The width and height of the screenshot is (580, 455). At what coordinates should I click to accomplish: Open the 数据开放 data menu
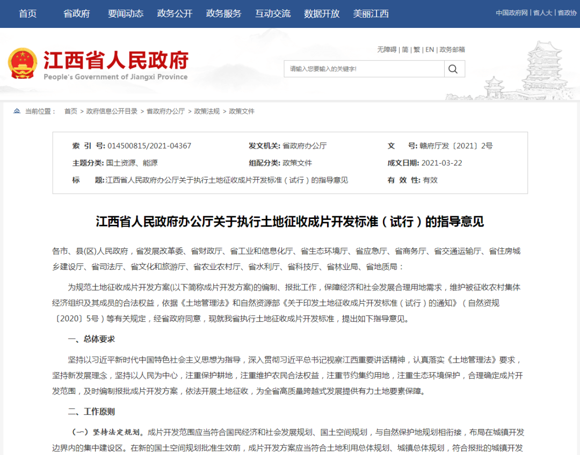[x=321, y=13]
